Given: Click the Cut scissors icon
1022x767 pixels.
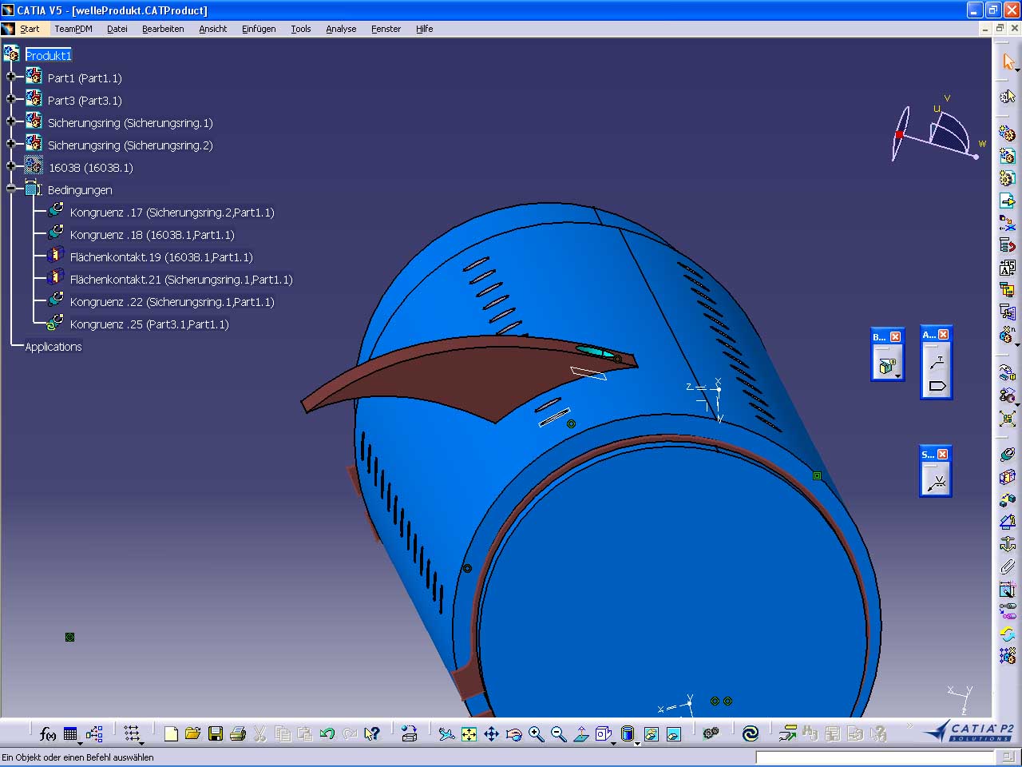Looking at the screenshot, I should [260, 733].
